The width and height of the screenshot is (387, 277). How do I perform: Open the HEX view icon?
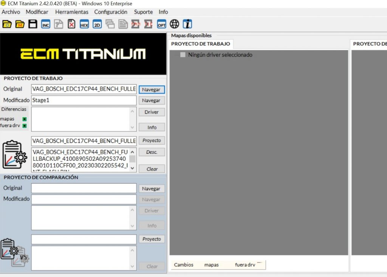pyautogui.click(x=84, y=24)
